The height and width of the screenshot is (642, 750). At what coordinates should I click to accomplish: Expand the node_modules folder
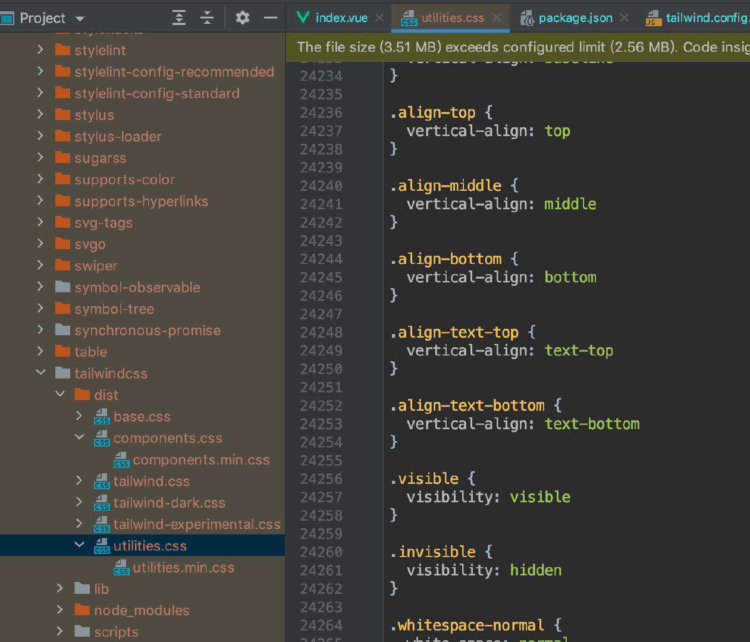click(x=60, y=610)
